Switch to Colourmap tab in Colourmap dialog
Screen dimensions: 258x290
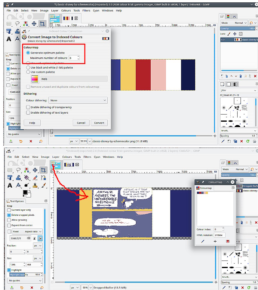point(204,188)
